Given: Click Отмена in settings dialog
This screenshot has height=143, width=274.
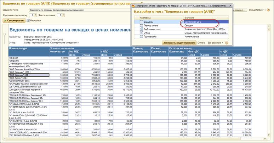Looking at the screenshot, I should [201, 43].
